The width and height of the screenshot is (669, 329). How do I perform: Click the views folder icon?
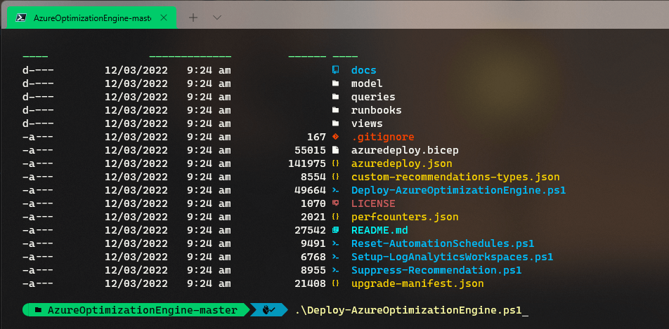pyautogui.click(x=335, y=123)
